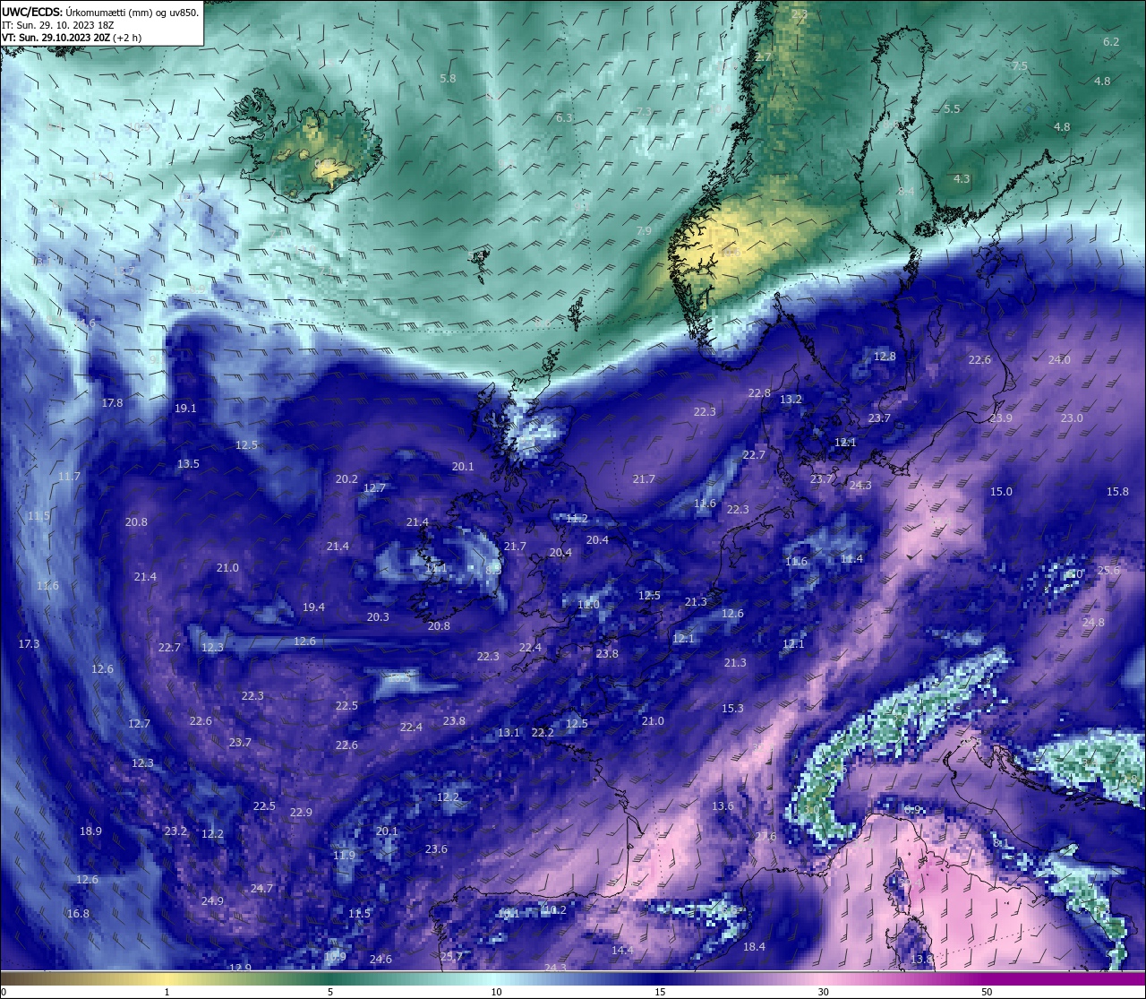Viewport: 1146px width, 999px height.
Task: Click the map value "18.9"
Action: click(x=90, y=831)
